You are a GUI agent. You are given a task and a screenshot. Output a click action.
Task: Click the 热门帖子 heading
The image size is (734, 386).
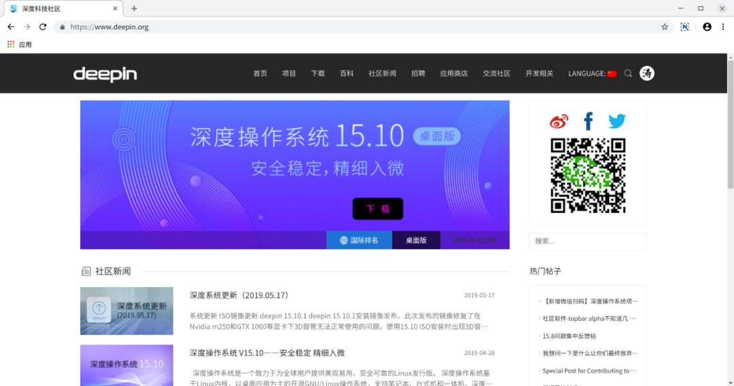coord(545,271)
